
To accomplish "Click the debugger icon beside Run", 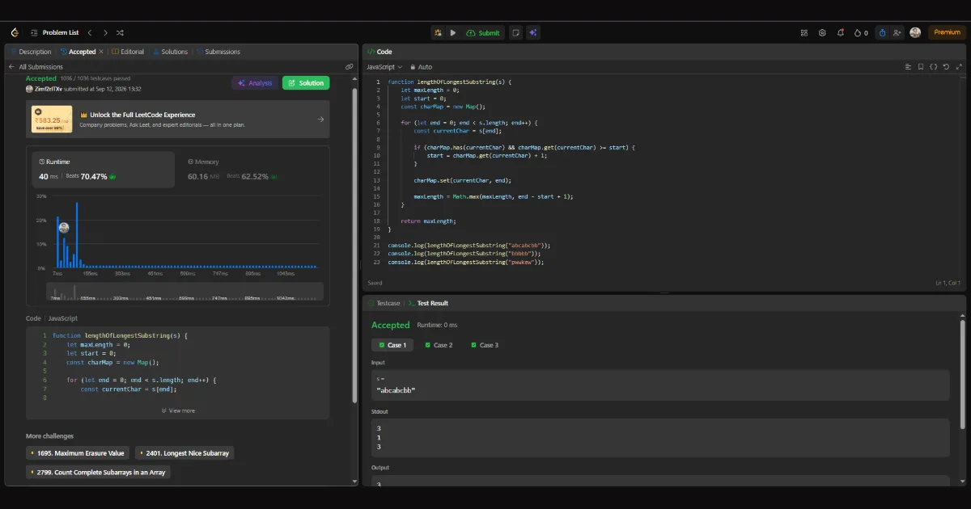I will [438, 32].
